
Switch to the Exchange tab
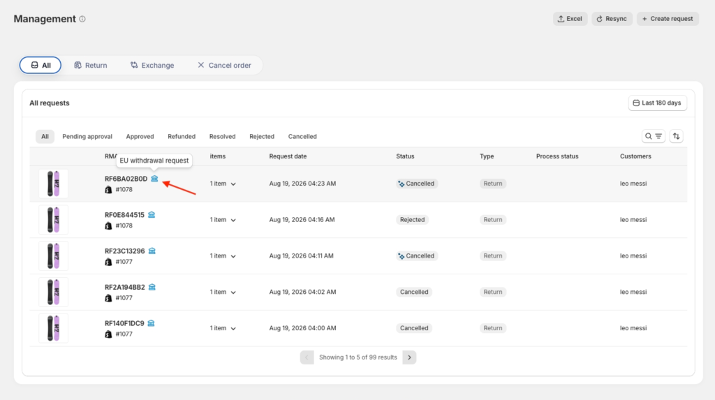[152, 65]
